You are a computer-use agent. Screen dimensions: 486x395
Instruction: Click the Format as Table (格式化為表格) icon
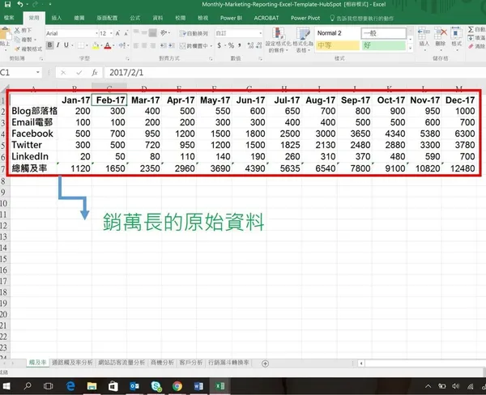[x=303, y=35]
